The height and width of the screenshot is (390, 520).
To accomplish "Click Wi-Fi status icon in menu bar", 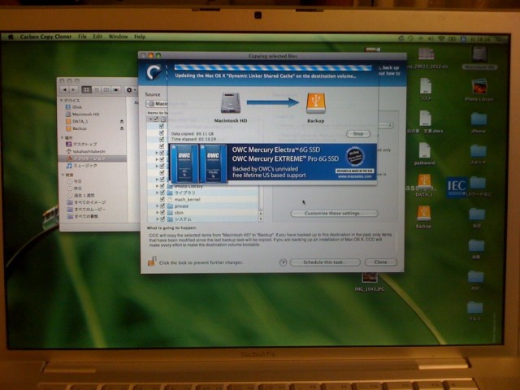I will click(441, 39).
